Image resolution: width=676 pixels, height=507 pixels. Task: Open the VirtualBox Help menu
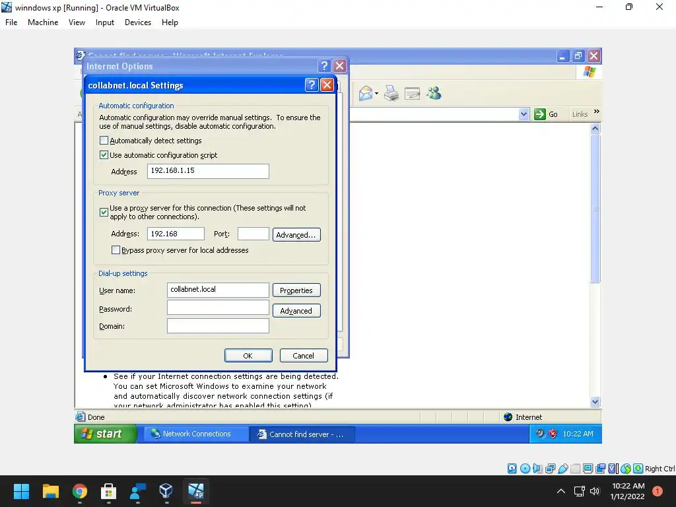click(x=170, y=22)
